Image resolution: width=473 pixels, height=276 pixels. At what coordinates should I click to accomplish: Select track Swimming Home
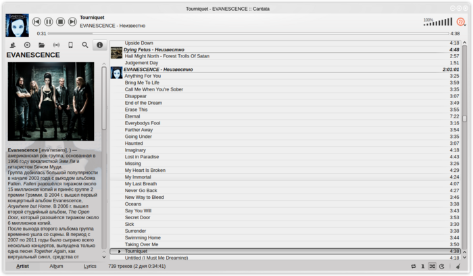[x=285, y=237]
